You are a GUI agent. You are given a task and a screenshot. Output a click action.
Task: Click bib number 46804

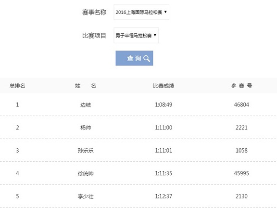241,104
